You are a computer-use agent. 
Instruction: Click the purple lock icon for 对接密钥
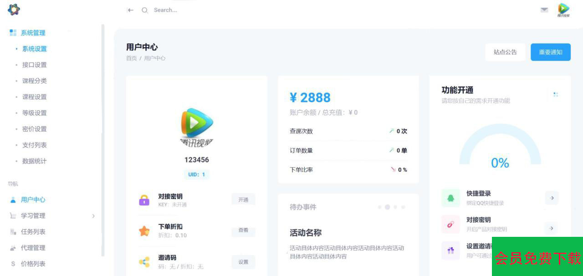[144, 200]
